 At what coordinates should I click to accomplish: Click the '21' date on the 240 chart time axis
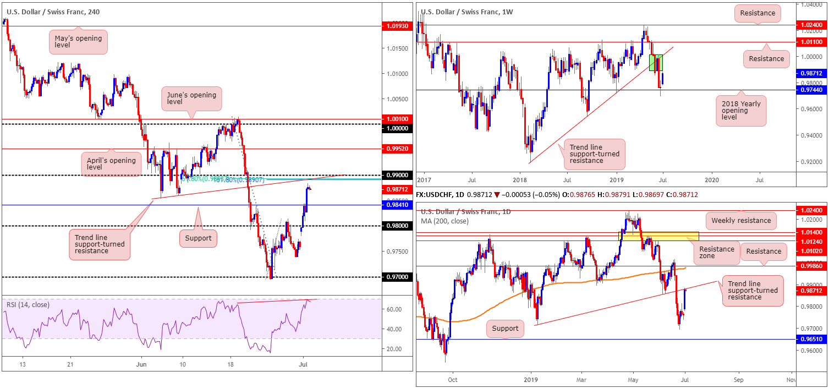(x=70, y=364)
